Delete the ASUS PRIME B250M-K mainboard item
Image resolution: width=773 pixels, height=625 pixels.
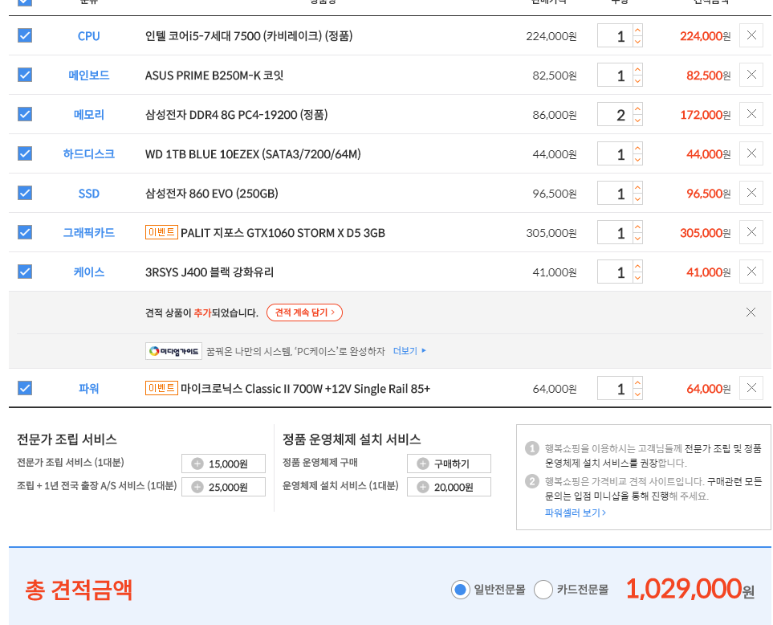751,75
